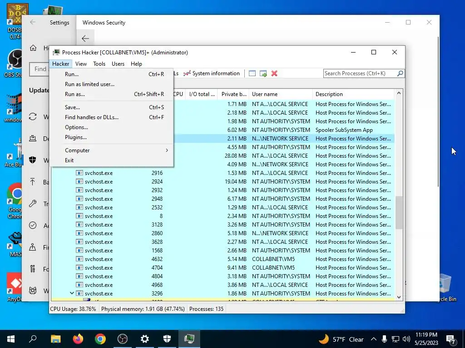Click COLLABNET\VM5 user for PID 4704
Screen dimensions: 465x348
click(273, 267)
